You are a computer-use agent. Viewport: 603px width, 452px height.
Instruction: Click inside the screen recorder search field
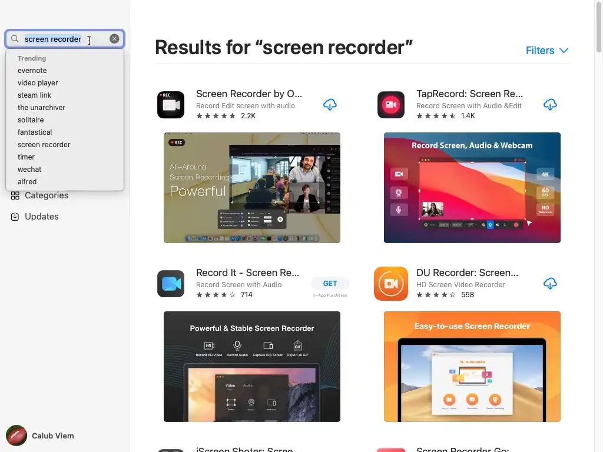click(65, 39)
